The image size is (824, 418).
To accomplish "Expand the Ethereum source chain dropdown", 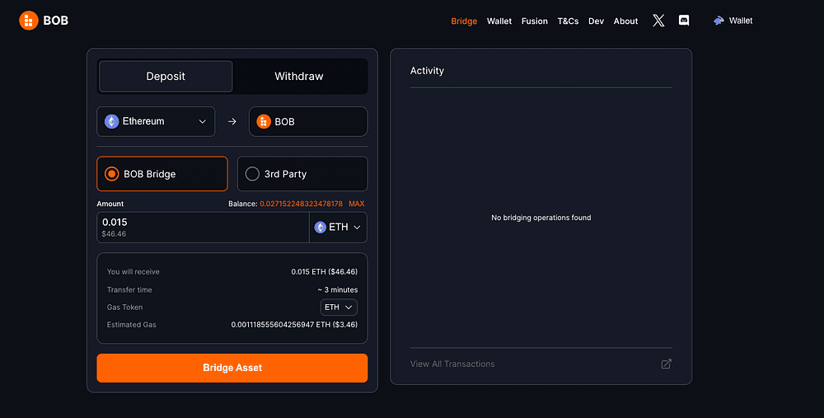I will [156, 121].
